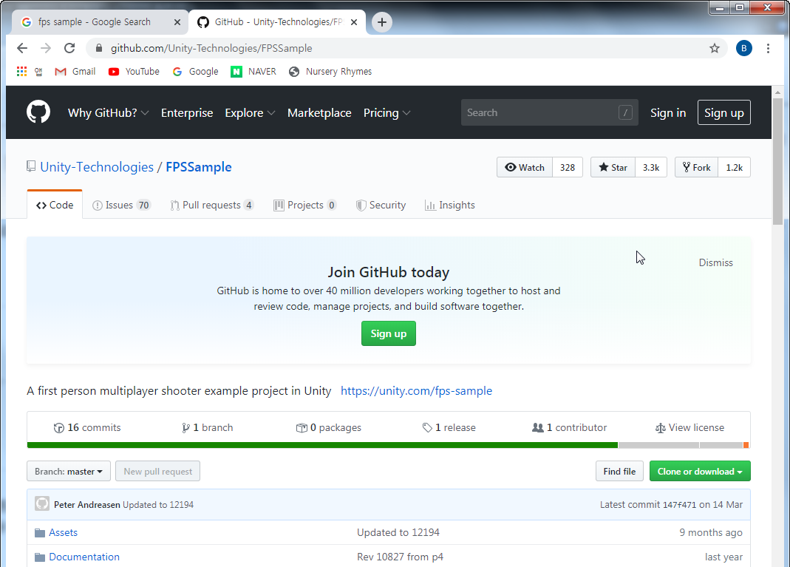
Task: Click the browser forward arrow
Action: pyautogui.click(x=45, y=48)
